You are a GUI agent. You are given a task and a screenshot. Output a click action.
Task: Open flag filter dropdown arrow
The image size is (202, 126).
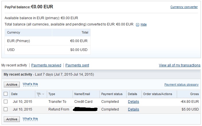pos(43,94)
